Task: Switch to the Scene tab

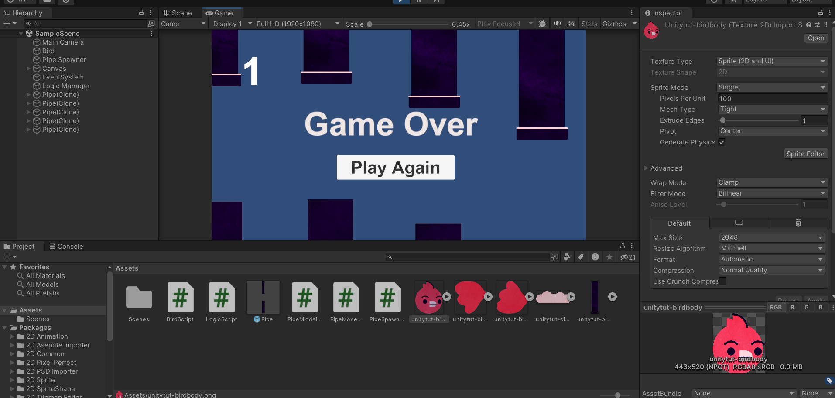Action: (178, 13)
